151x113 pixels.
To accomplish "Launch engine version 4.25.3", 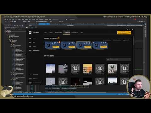I will click(x=55, y=47).
